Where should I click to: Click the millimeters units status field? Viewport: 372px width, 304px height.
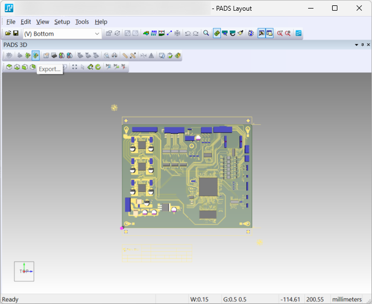[x=347, y=299]
